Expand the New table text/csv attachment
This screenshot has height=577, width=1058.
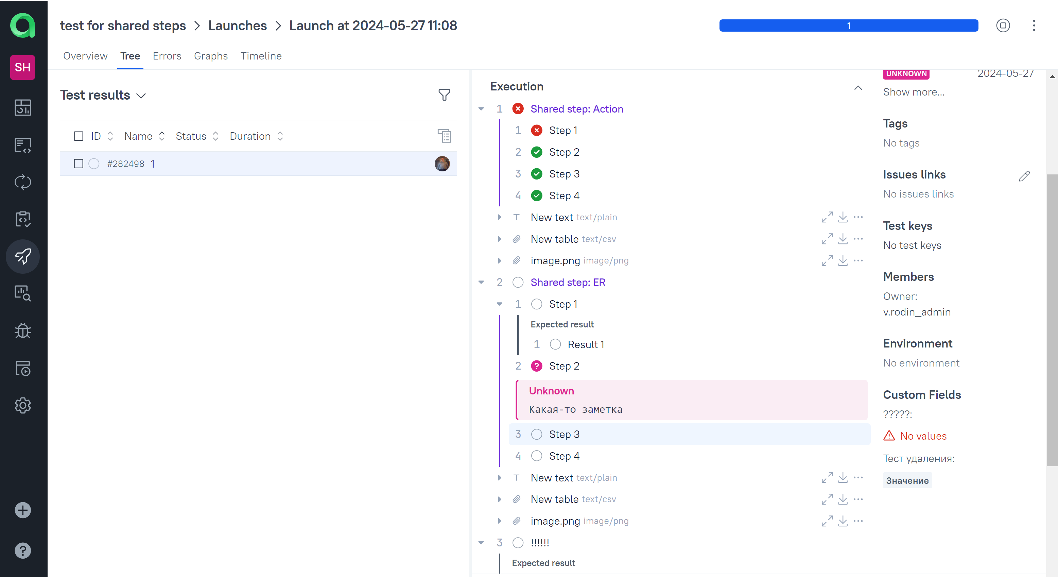[x=499, y=239]
